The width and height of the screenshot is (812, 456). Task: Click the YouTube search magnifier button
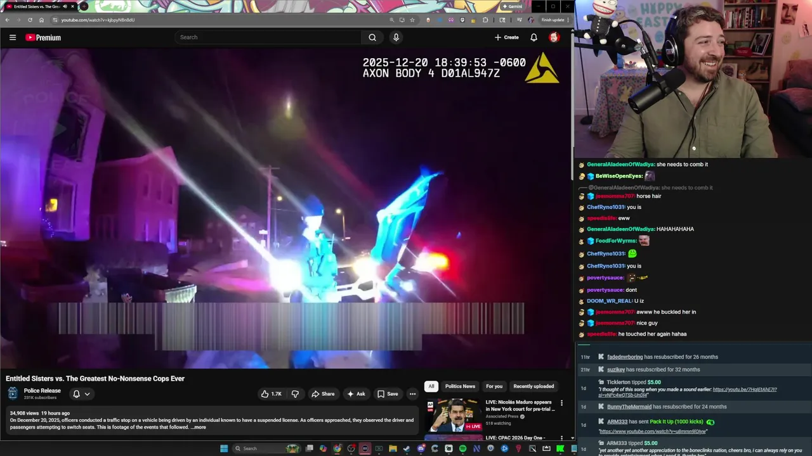tap(372, 37)
